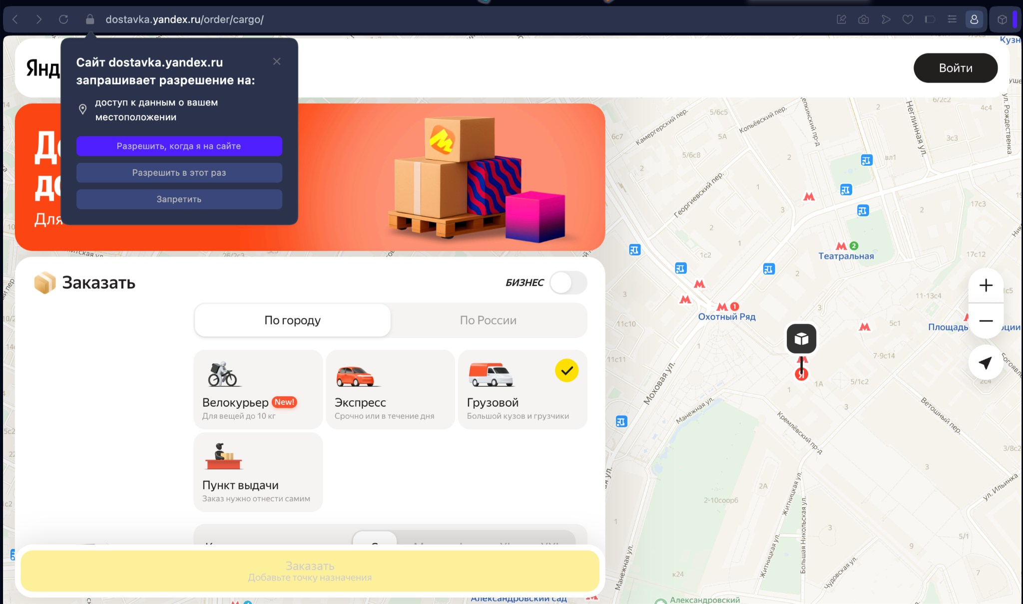Toggle the БИЗНЕС switch
The height and width of the screenshot is (604, 1023).
click(568, 283)
